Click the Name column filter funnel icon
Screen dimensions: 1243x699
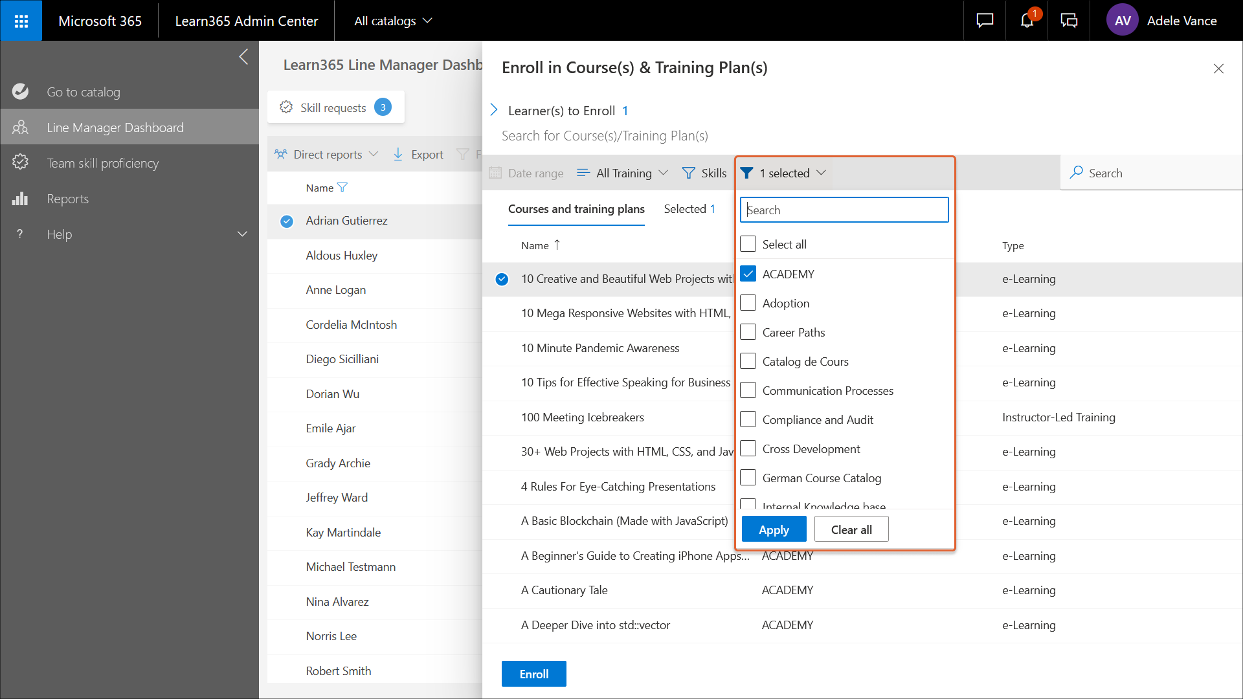[342, 188]
